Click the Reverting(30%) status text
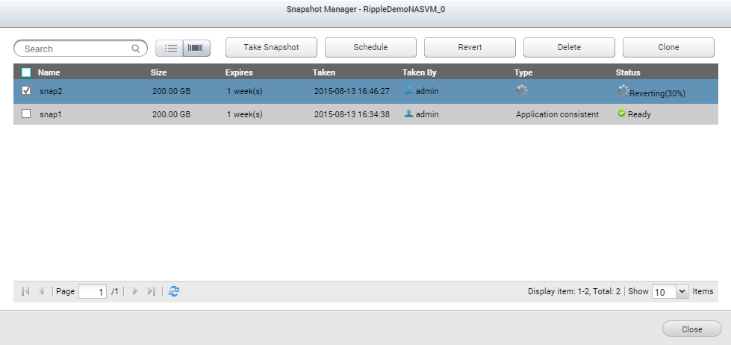 point(657,93)
